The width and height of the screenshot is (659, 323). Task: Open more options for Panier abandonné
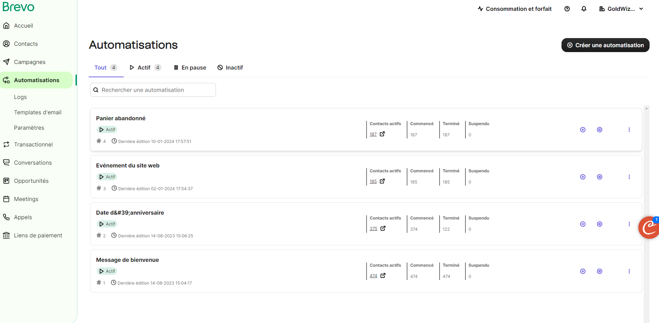pyautogui.click(x=629, y=130)
